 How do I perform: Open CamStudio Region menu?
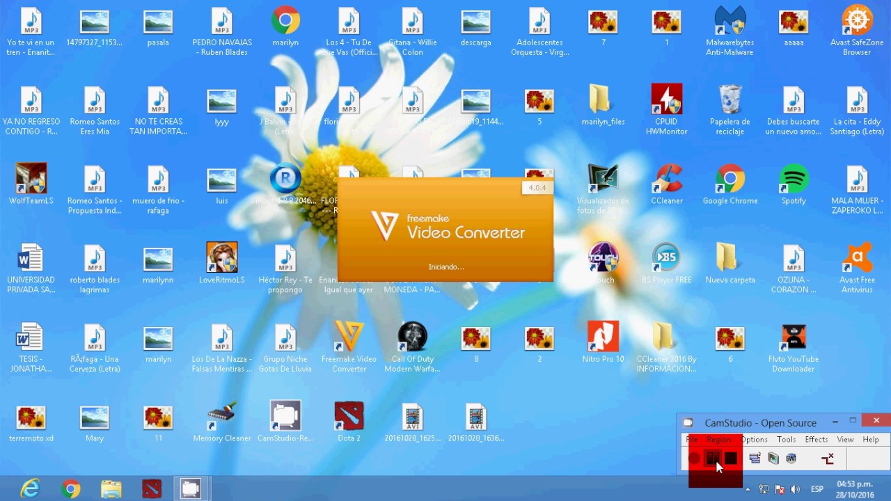[x=719, y=440]
